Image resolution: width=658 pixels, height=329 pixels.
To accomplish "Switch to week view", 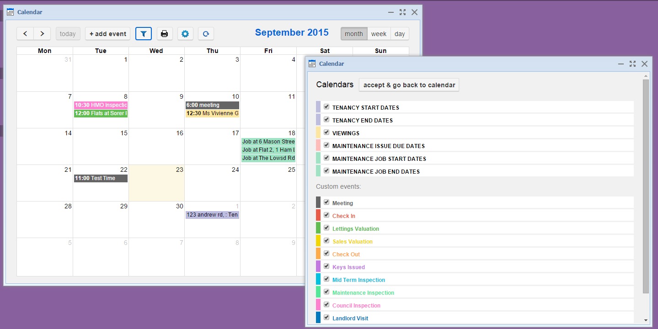I will click(x=379, y=34).
